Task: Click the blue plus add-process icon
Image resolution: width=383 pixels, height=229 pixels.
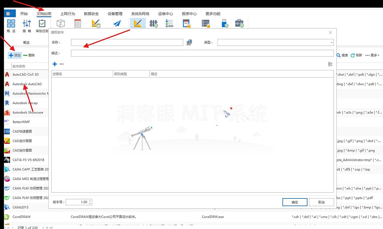Action: pyautogui.click(x=55, y=64)
